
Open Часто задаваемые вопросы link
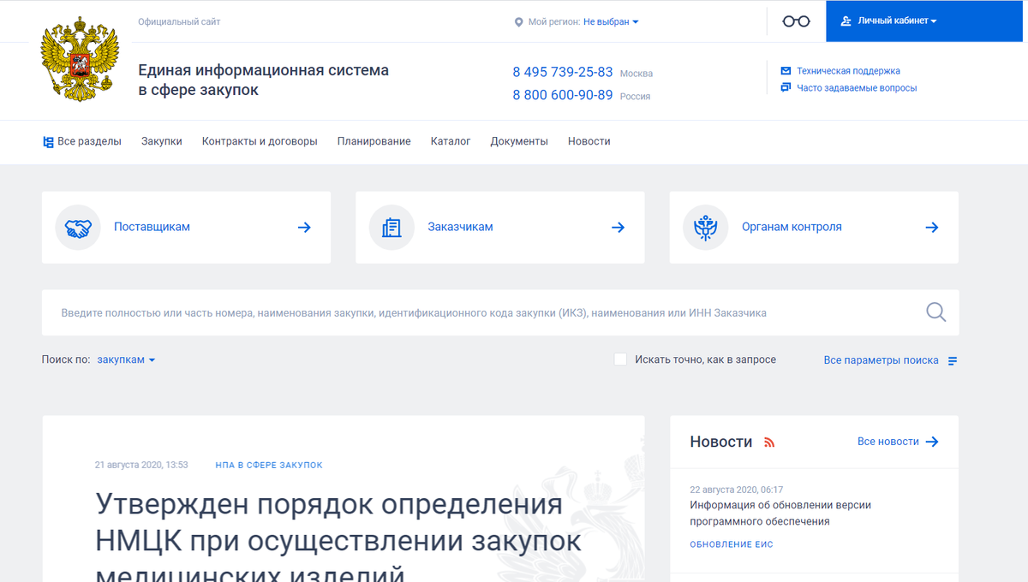coord(857,87)
